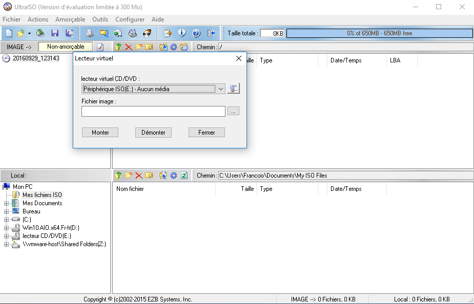Toggle the Non-amorçable boot status box

(66, 47)
